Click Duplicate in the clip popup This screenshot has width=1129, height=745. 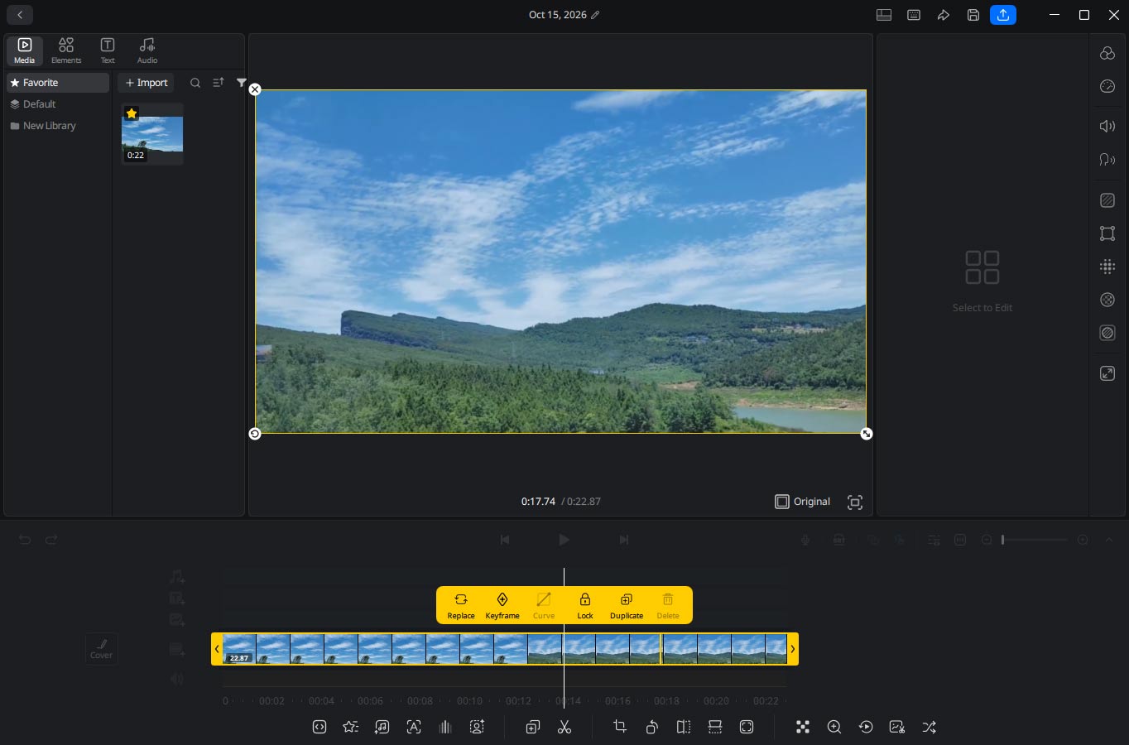pyautogui.click(x=627, y=605)
